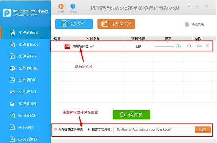Click the 清空列表 trash icon
The height and width of the screenshot is (143, 217).
tap(187, 24)
